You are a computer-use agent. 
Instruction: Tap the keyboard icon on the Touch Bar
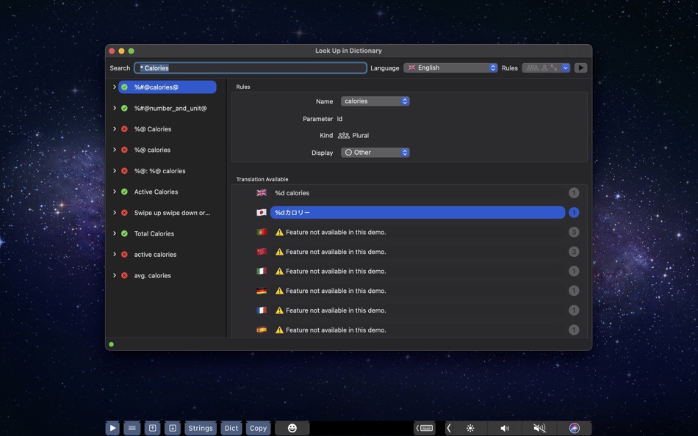pyautogui.click(x=425, y=428)
